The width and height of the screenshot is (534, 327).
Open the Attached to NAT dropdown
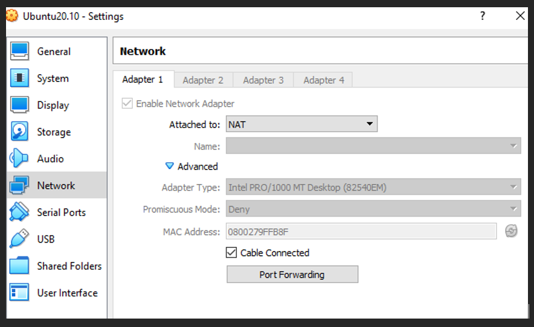(x=302, y=124)
